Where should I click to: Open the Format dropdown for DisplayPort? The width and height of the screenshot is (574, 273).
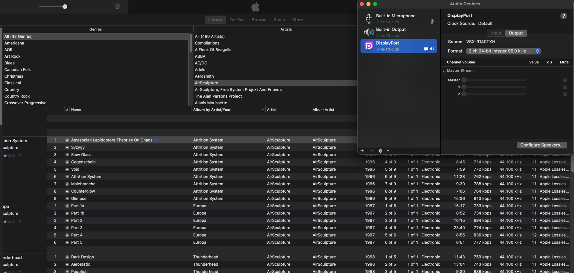point(503,51)
